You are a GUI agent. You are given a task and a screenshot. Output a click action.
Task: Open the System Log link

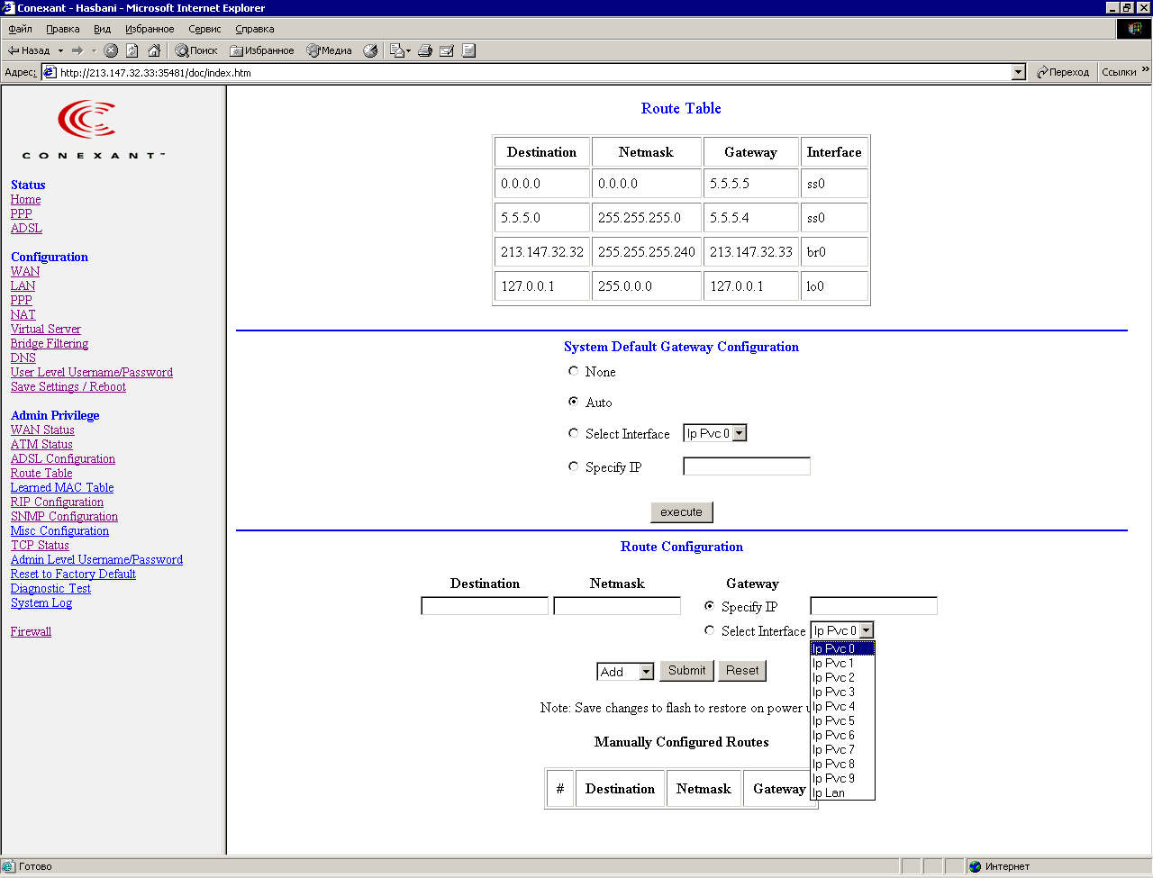[x=41, y=602]
